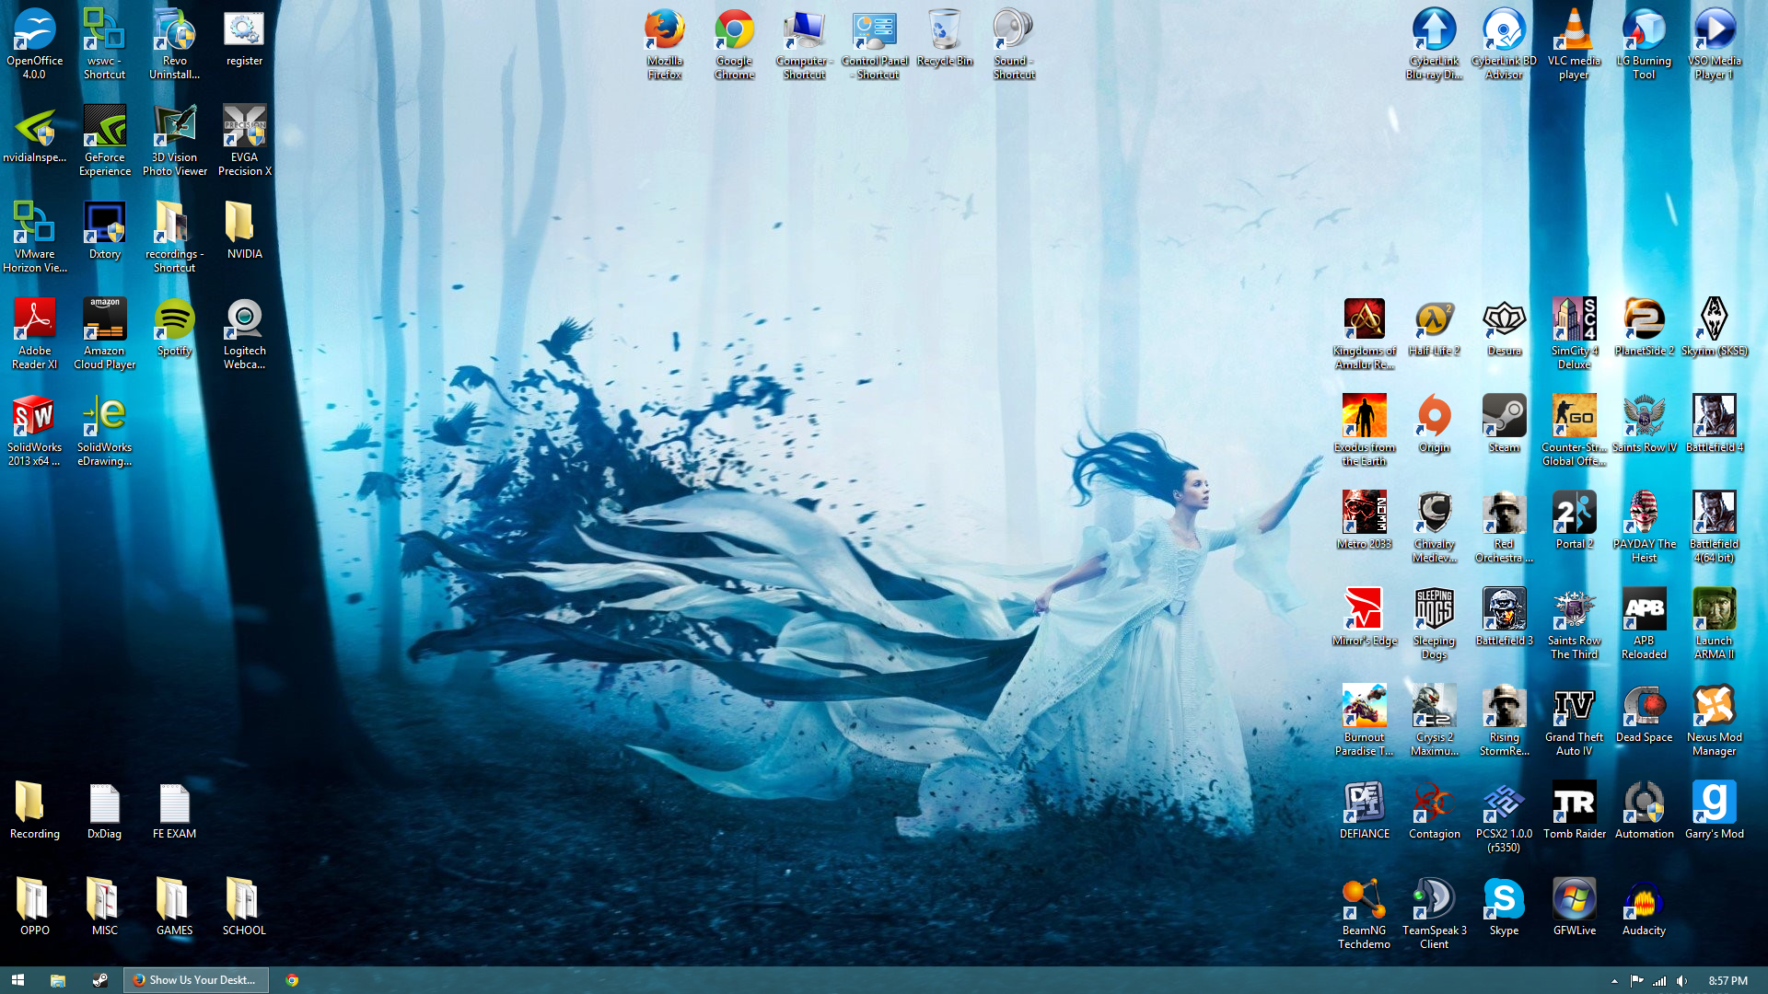1768x994 pixels.
Task: Select the Recording folder icon
Action: point(35,810)
